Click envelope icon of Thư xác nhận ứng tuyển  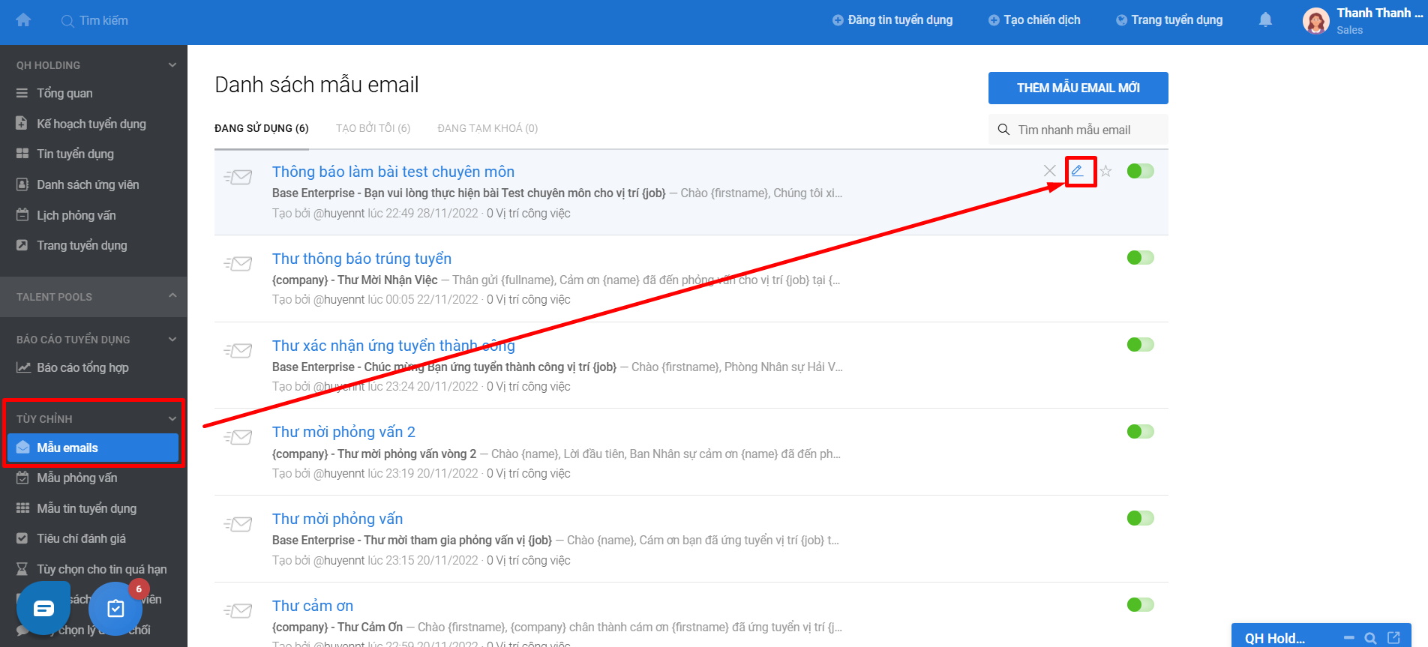(x=238, y=351)
